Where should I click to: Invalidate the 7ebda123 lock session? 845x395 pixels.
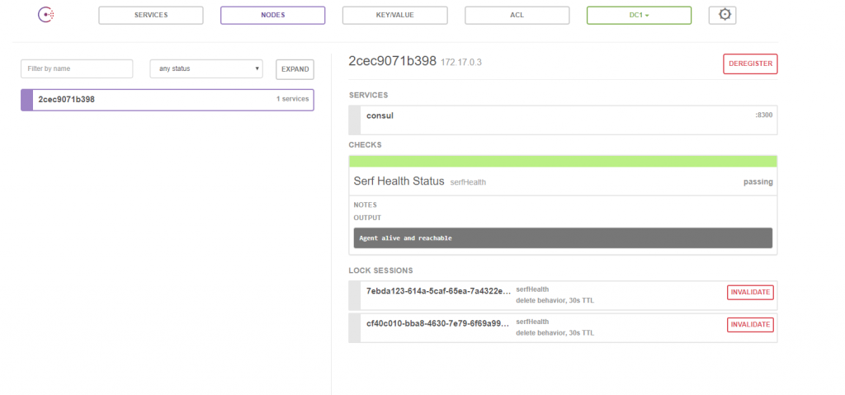click(750, 292)
